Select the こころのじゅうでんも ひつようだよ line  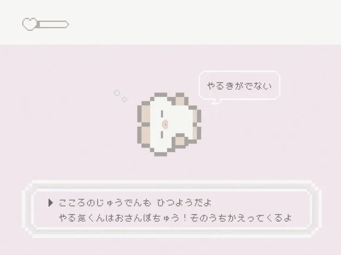coord(135,203)
